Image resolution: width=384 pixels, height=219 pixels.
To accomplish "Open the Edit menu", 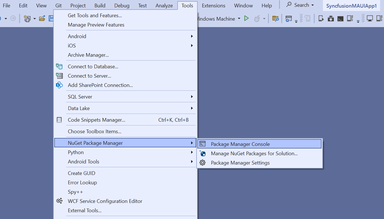I will (x=23, y=6).
